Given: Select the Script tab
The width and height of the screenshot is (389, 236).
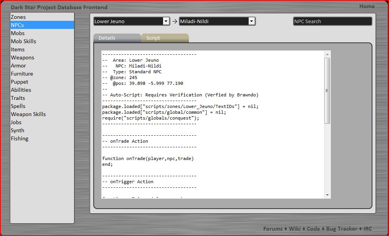Looking at the screenshot, I should coord(165,38).
